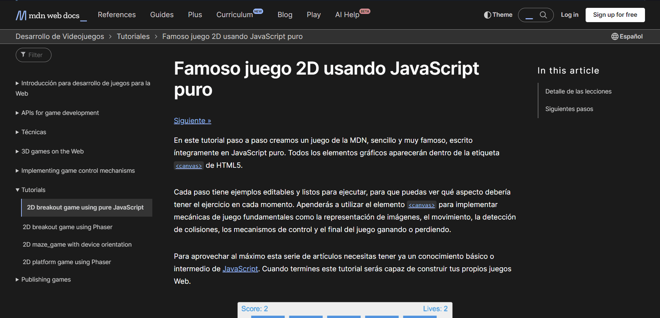Click the breakout game preview thumbnail
The image size is (660, 318).
coord(345,310)
